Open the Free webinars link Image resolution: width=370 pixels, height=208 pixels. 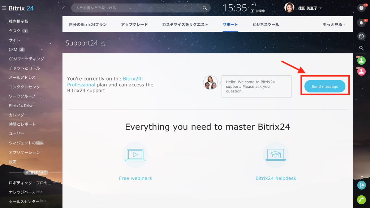coord(135,178)
